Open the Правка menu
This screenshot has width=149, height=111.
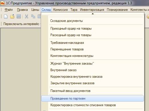click(x=23, y=10)
